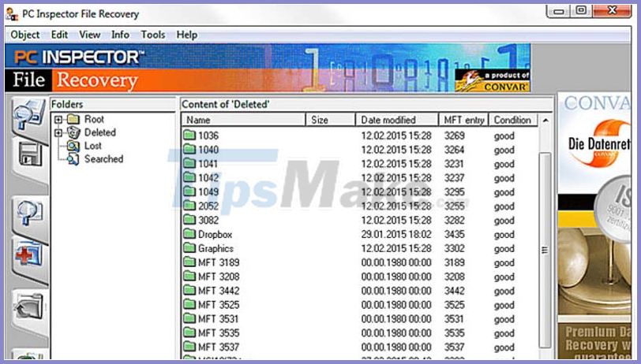The width and height of the screenshot is (641, 364).
Task: Select the Root tree item label
Action: (x=94, y=119)
